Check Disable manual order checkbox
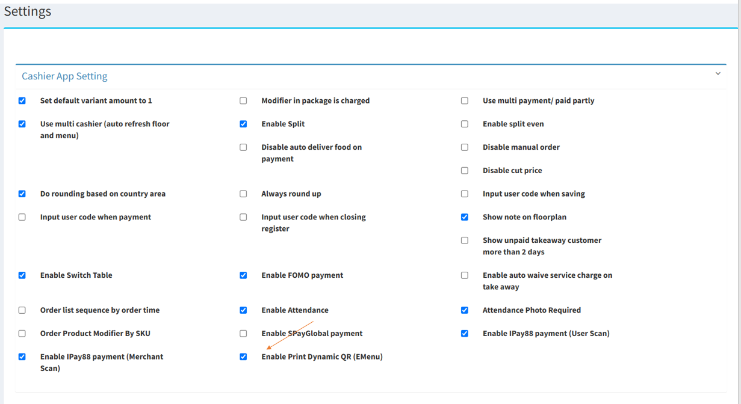Image resolution: width=741 pixels, height=404 pixels. (465, 147)
